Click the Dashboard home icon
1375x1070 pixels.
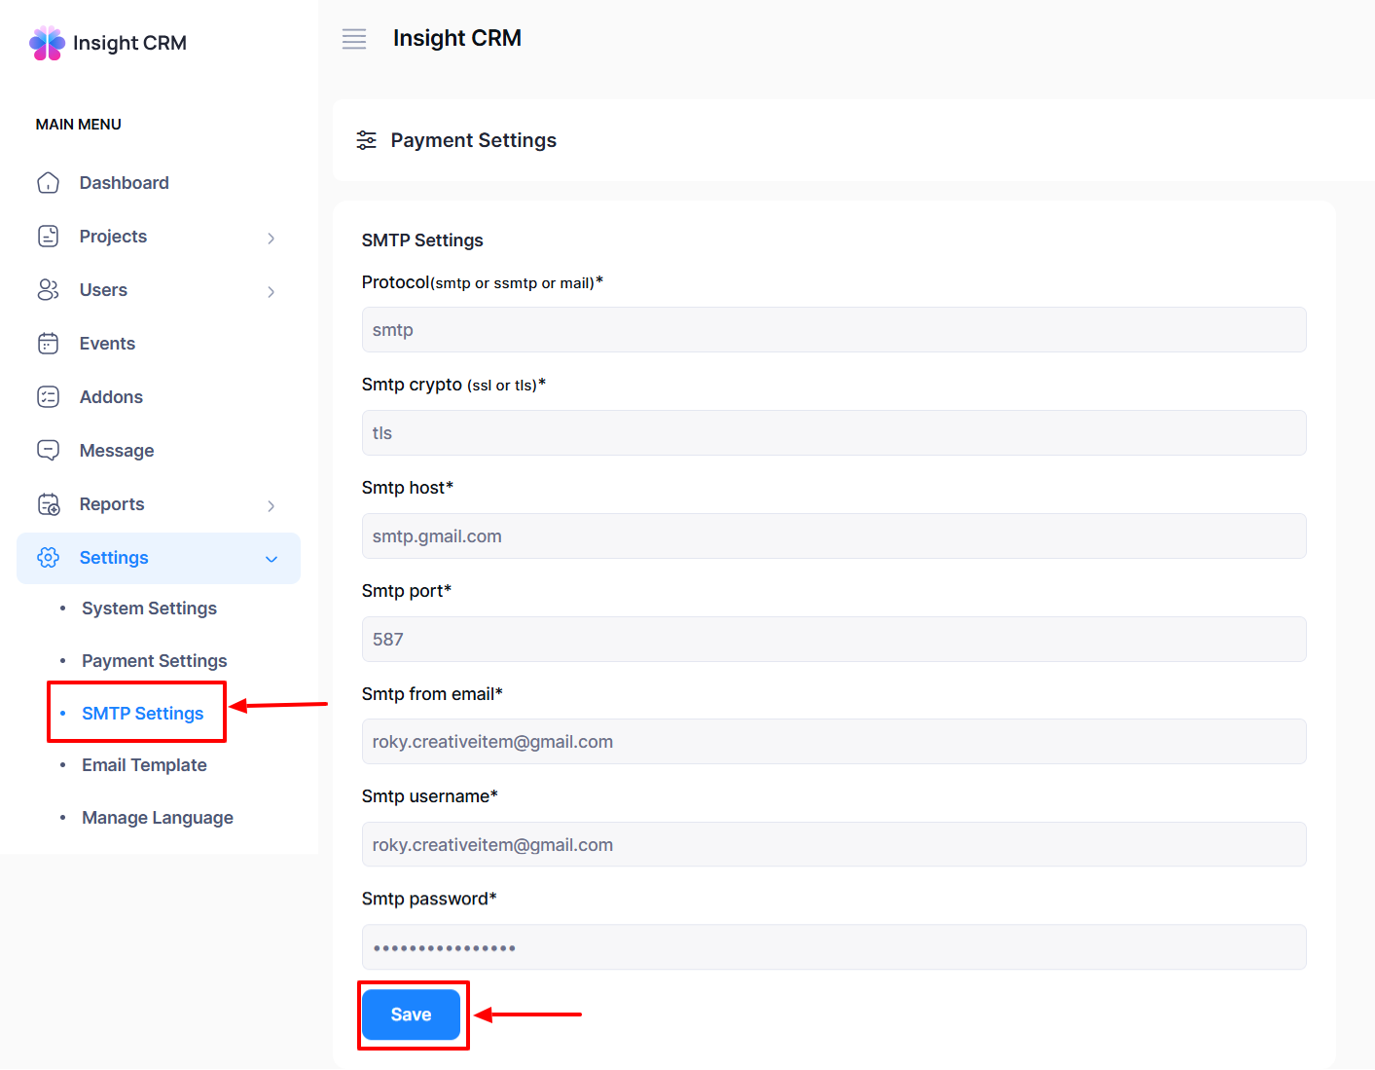[x=48, y=183]
